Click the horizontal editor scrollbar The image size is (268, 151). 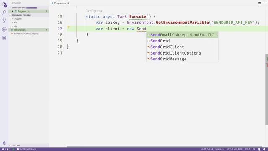pos(164,146)
